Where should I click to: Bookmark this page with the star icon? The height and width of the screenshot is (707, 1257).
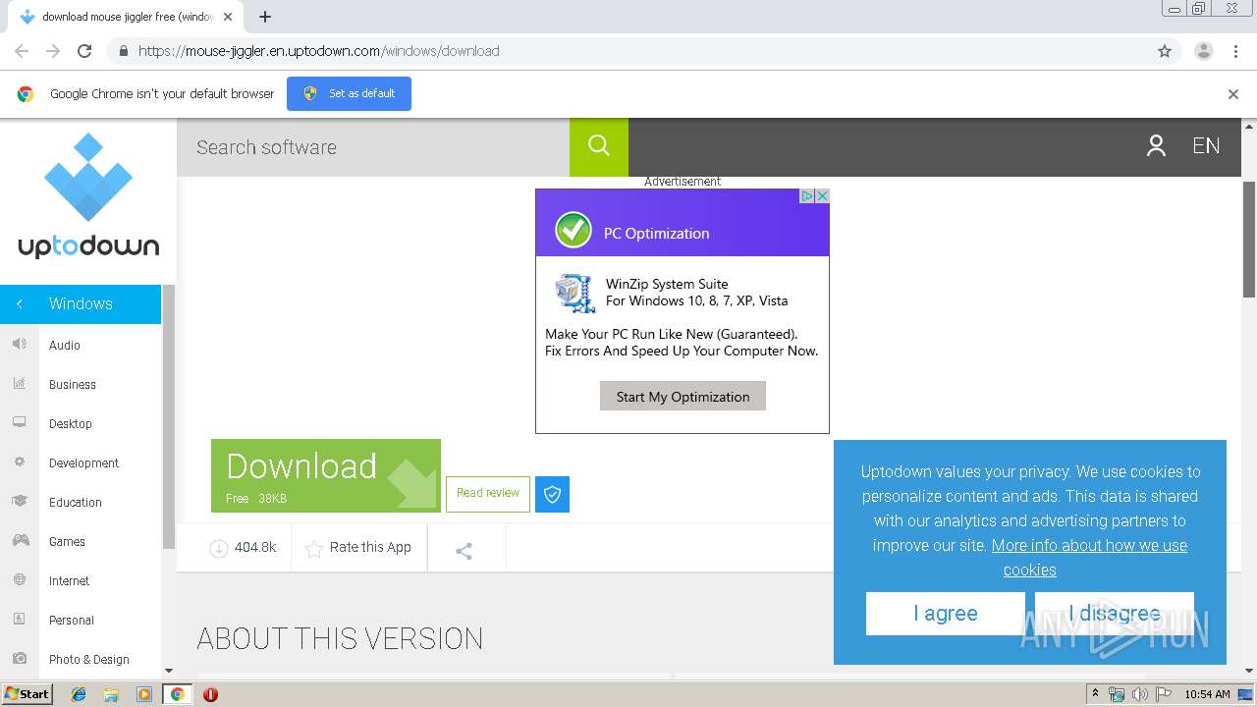tap(1165, 51)
